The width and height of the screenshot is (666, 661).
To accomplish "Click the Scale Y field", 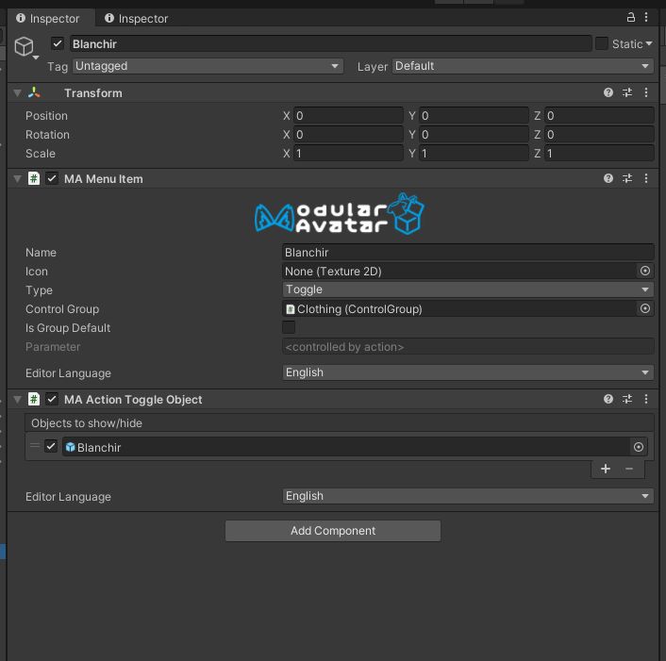I will click(474, 154).
